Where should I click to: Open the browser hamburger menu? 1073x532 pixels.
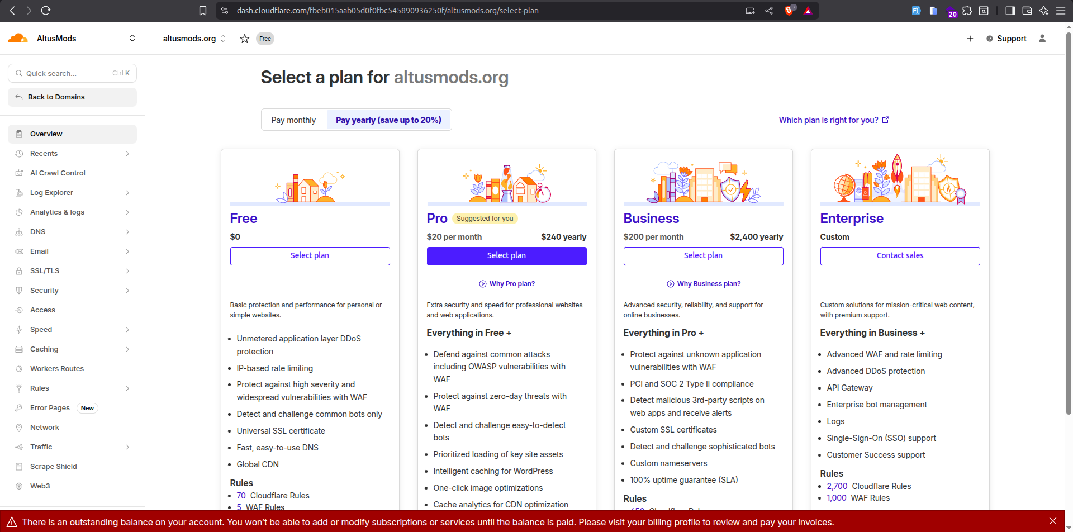pos(1061,10)
